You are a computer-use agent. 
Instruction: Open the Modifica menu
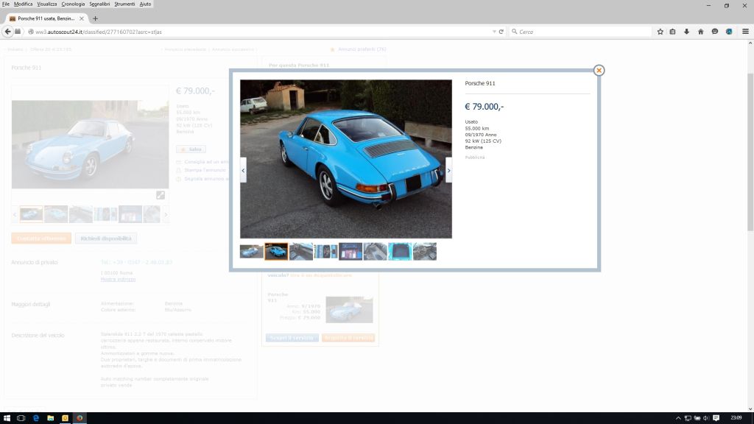[x=23, y=4]
